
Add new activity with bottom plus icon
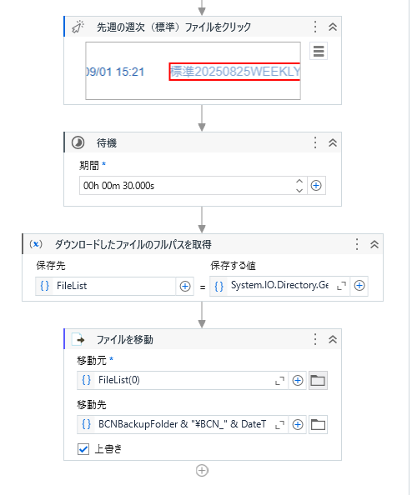[202, 470]
